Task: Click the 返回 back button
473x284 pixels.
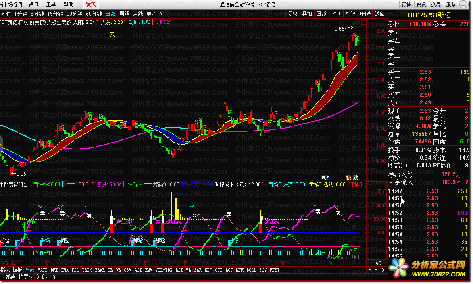Action: pyautogui.click(x=380, y=14)
